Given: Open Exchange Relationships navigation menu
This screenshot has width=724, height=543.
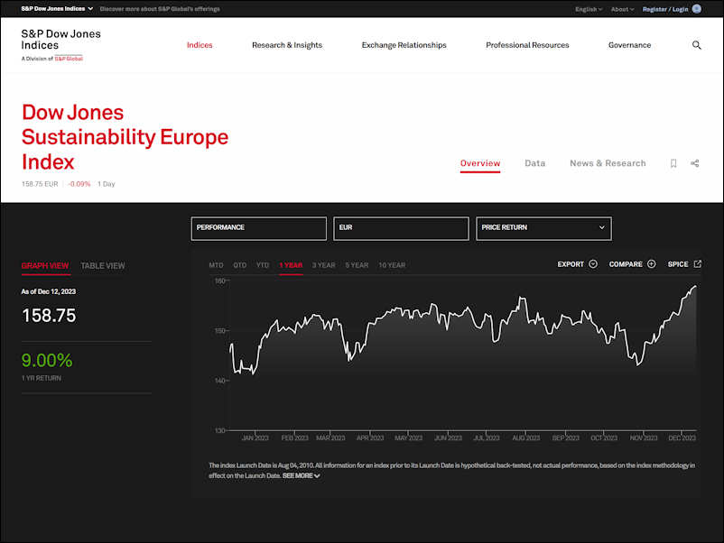Looking at the screenshot, I should pos(404,45).
